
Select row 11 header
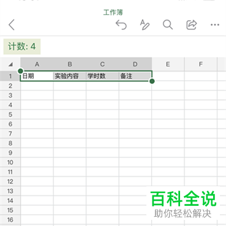10,172
